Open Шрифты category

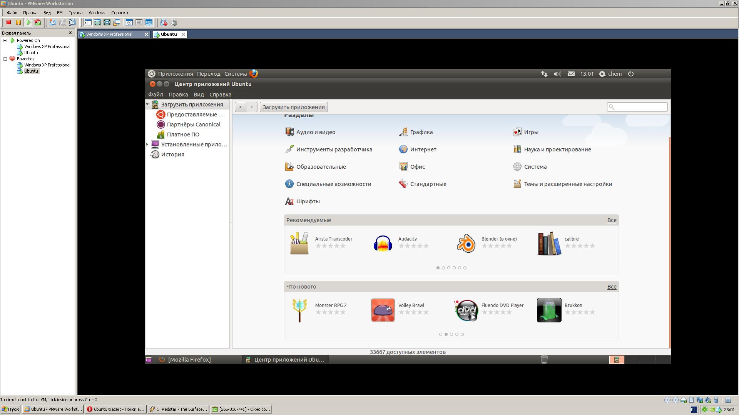click(x=303, y=201)
